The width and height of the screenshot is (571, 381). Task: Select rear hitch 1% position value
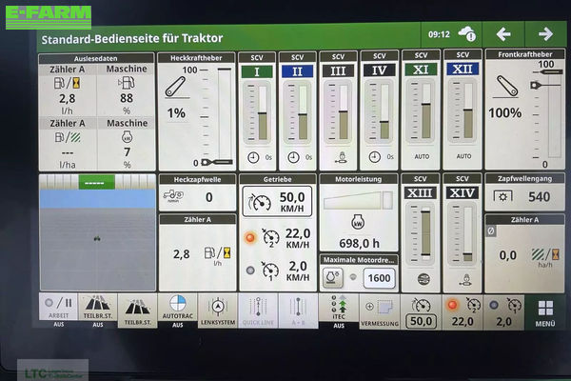176,113
